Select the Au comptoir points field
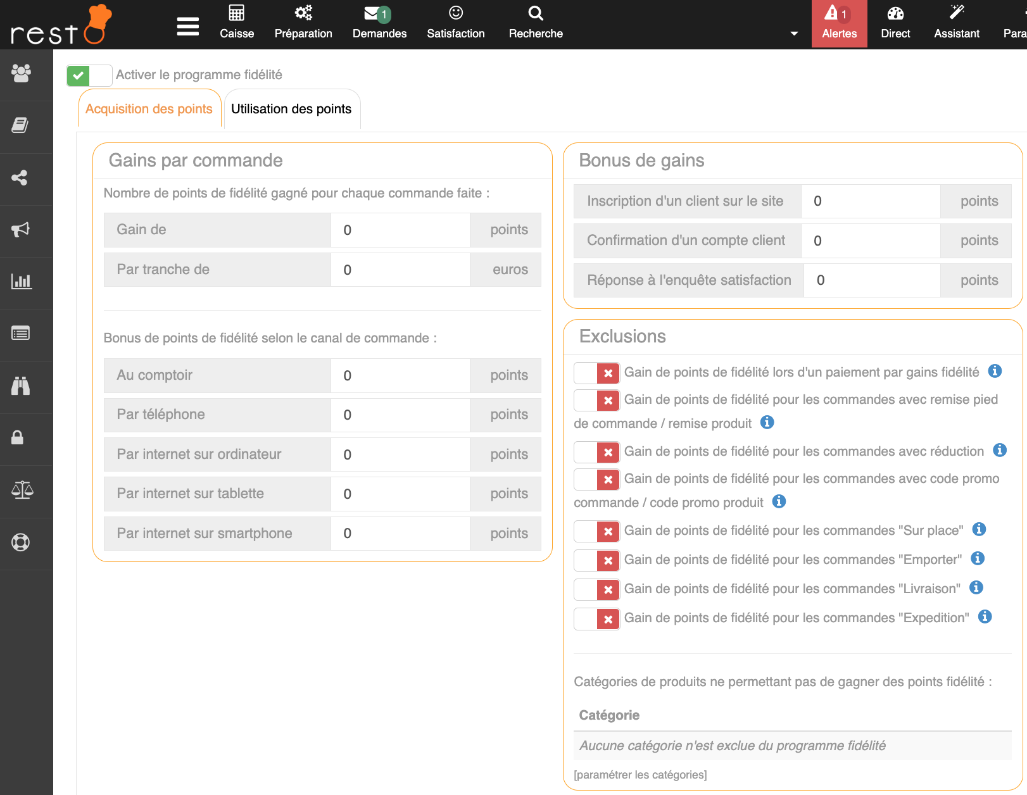Screen dimensions: 1027x795 click(x=400, y=376)
